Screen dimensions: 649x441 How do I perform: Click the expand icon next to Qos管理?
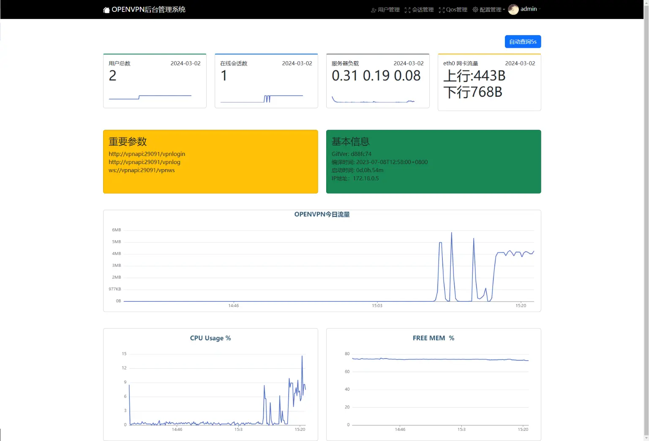(x=442, y=10)
